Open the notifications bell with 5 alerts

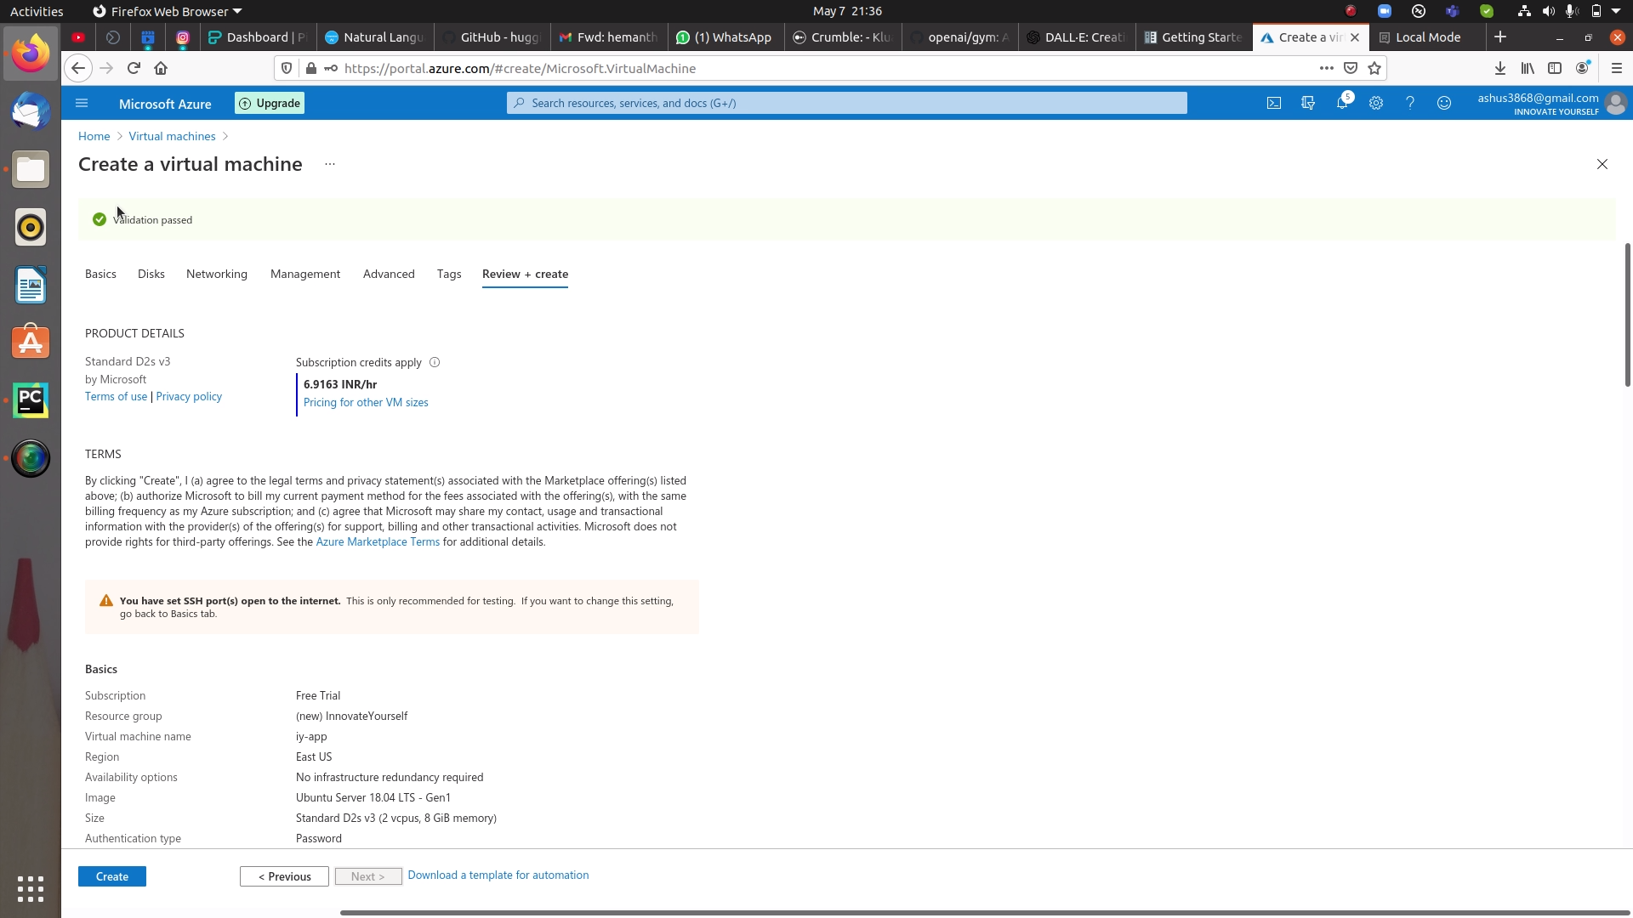(x=1342, y=103)
